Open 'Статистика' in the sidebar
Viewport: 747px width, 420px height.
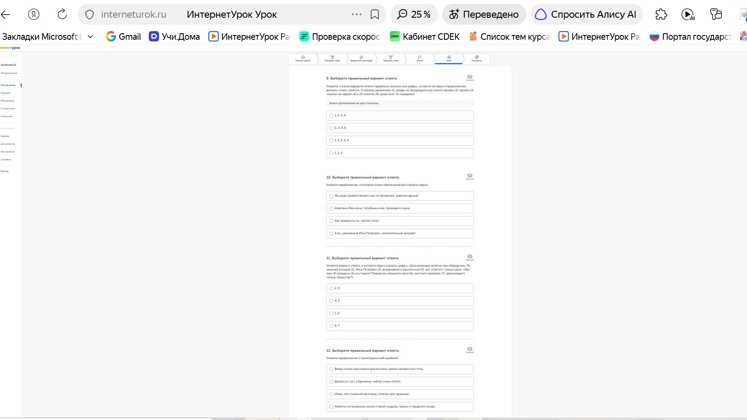pos(8,108)
